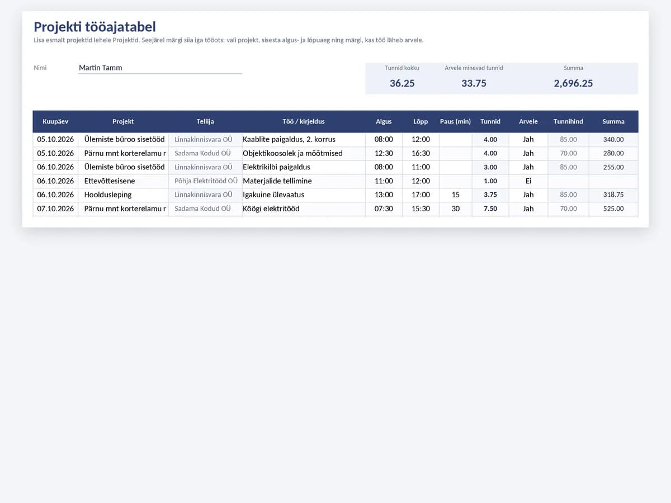Select the Algus column header
The height and width of the screenshot is (503, 671).
pos(384,121)
